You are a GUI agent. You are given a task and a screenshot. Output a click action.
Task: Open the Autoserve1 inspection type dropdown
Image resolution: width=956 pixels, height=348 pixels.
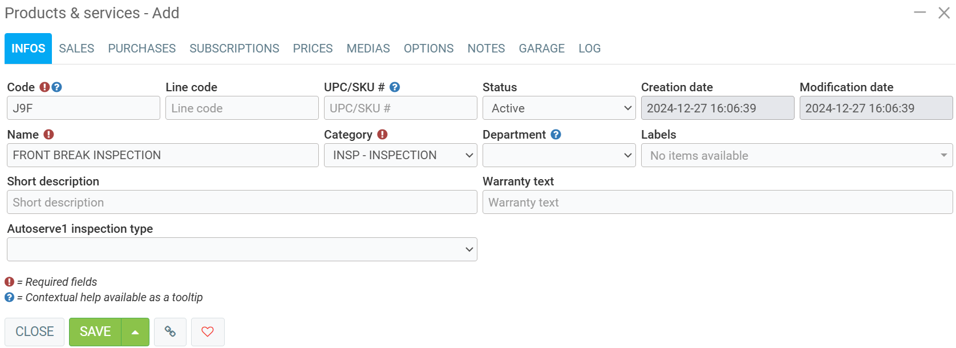pos(242,249)
